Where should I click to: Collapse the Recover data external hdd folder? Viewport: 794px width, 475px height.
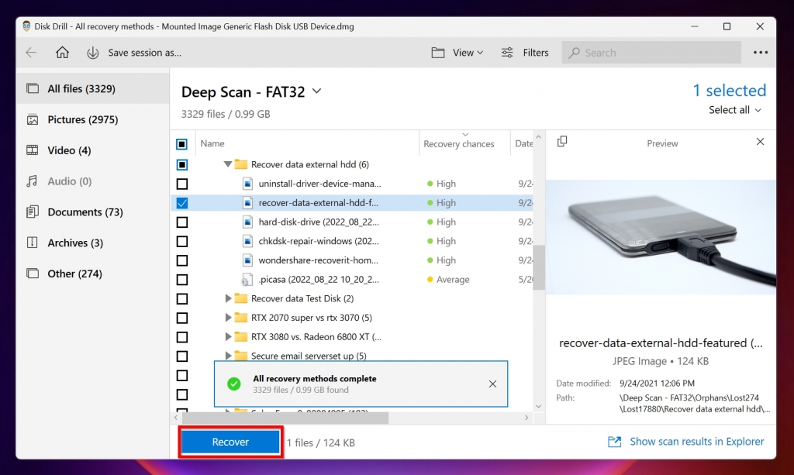(228, 164)
